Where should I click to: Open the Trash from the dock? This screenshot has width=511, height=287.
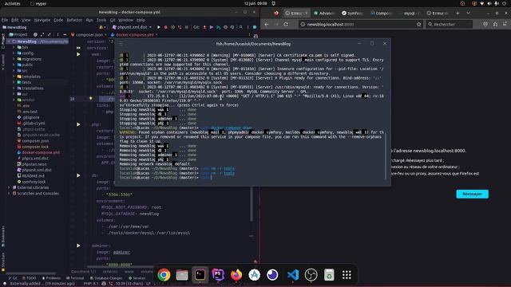pyautogui.click(x=329, y=274)
